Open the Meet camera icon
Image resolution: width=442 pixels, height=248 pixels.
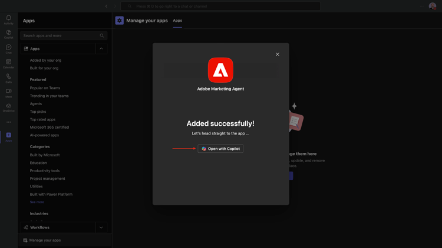(8, 93)
